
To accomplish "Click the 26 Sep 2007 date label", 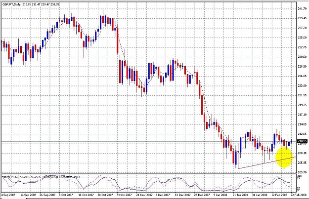I will (47, 195).
